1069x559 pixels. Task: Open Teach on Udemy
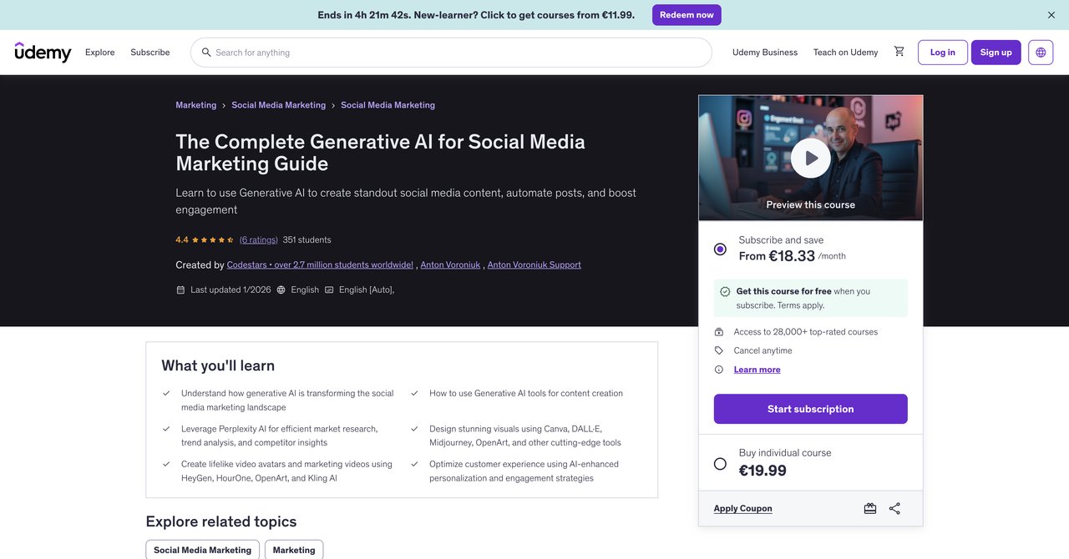846,53
